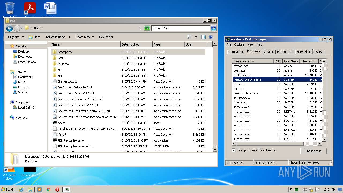Click the search magnifier icon
This screenshot has width=343, height=193.
tap(213, 28)
